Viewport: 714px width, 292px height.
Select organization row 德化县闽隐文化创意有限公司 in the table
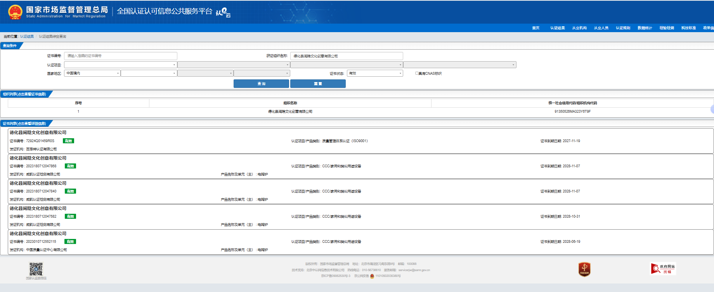point(290,112)
